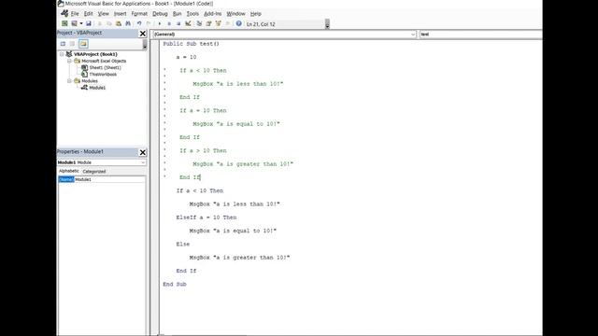Click the View Code icon in Project panel

tap(63, 44)
